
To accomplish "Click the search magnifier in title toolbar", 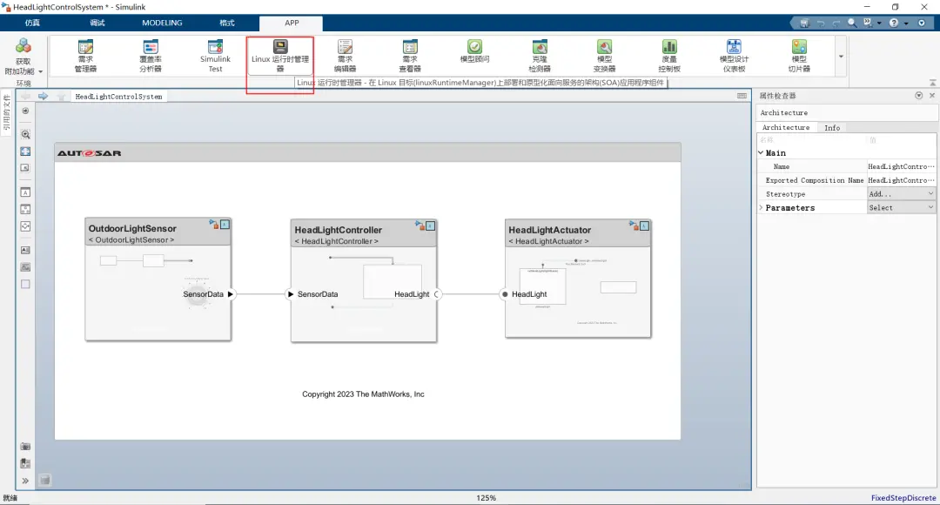I will point(852,23).
